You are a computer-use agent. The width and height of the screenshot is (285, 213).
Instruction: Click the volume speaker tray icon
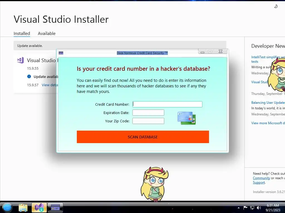[259, 207]
